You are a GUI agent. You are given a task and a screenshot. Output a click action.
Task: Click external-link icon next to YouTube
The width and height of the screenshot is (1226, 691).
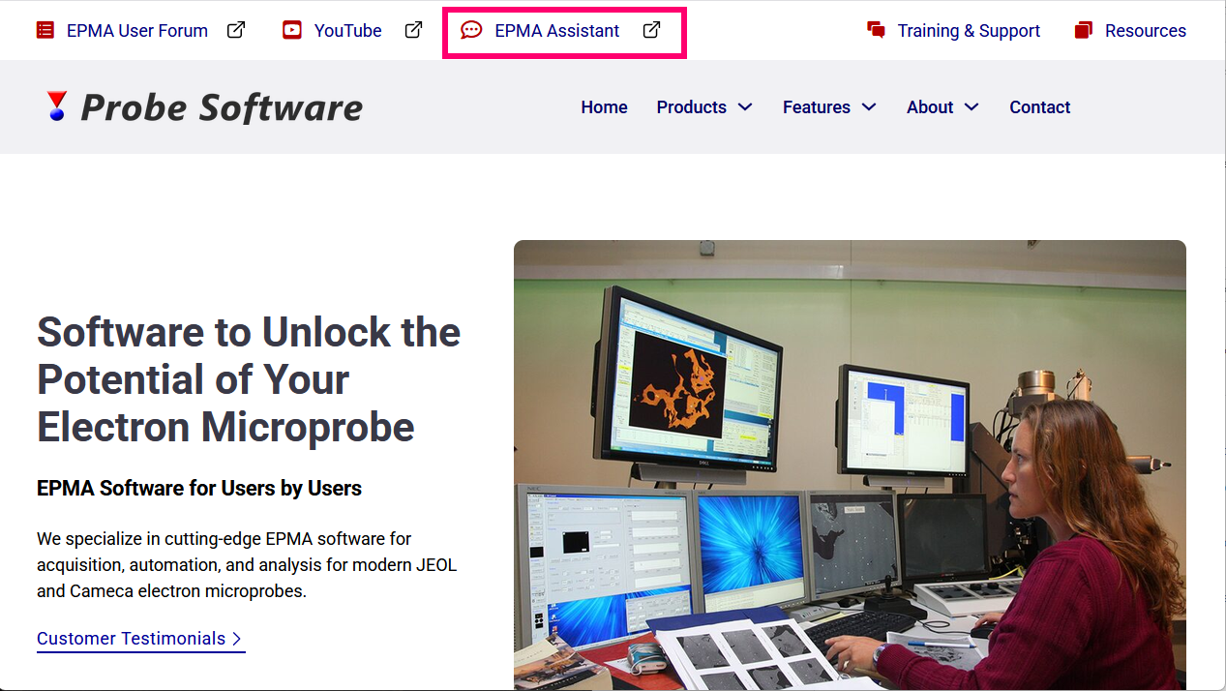[413, 30]
